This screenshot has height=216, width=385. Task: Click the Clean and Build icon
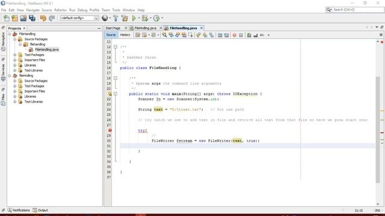coord(125,18)
